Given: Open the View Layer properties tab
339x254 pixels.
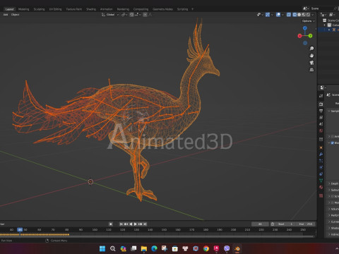Looking at the screenshot, I should 321,117.
